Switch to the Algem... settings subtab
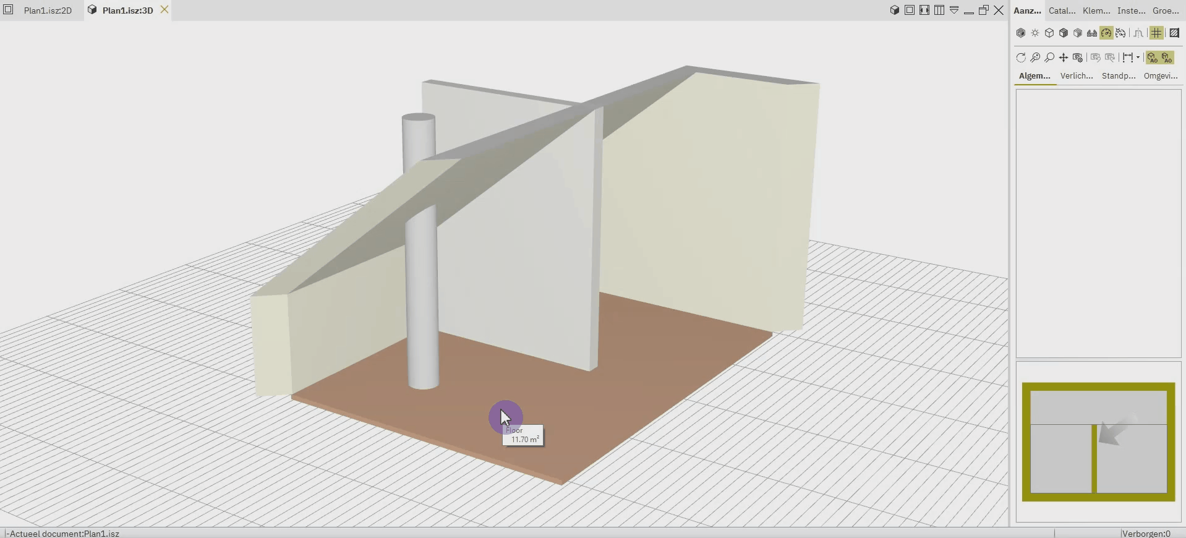Image resolution: width=1186 pixels, height=538 pixels. coord(1035,75)
